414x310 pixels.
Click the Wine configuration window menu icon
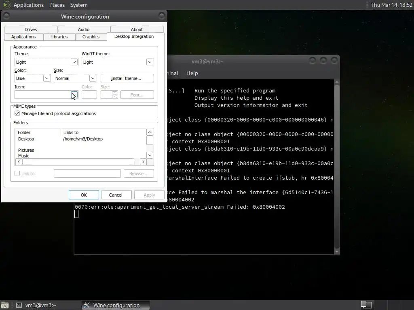(x=6, y=16)
